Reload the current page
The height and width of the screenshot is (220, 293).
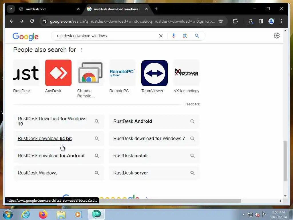click(32, 21)
